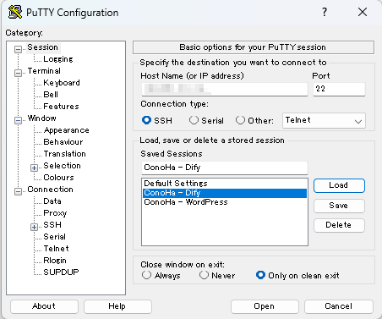Open Translation settings category
The width and height of the screenshot is (382, 319).
[64, 154]
